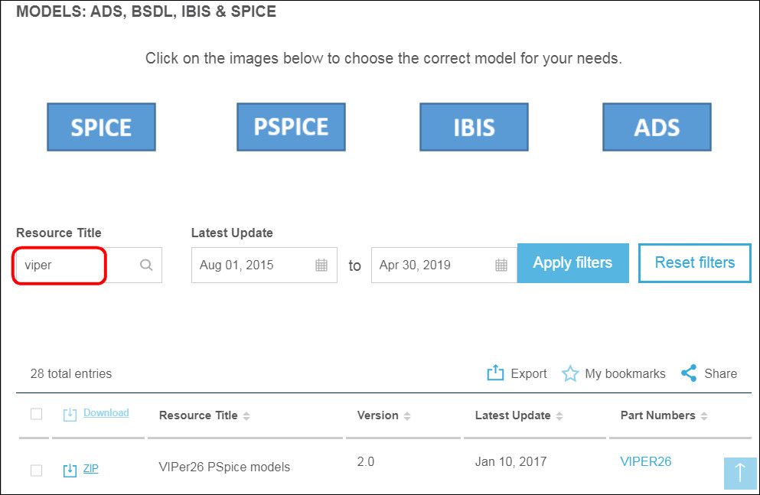The height and width of the screenshot is (495, 760).
Task: Click the download icon beside ZIP
Action: 70,470
